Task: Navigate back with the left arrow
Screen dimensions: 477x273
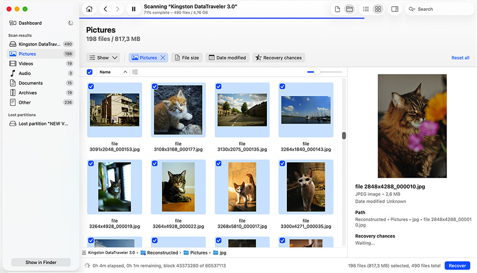Action: pyautogui.click(x=105, y=9)
